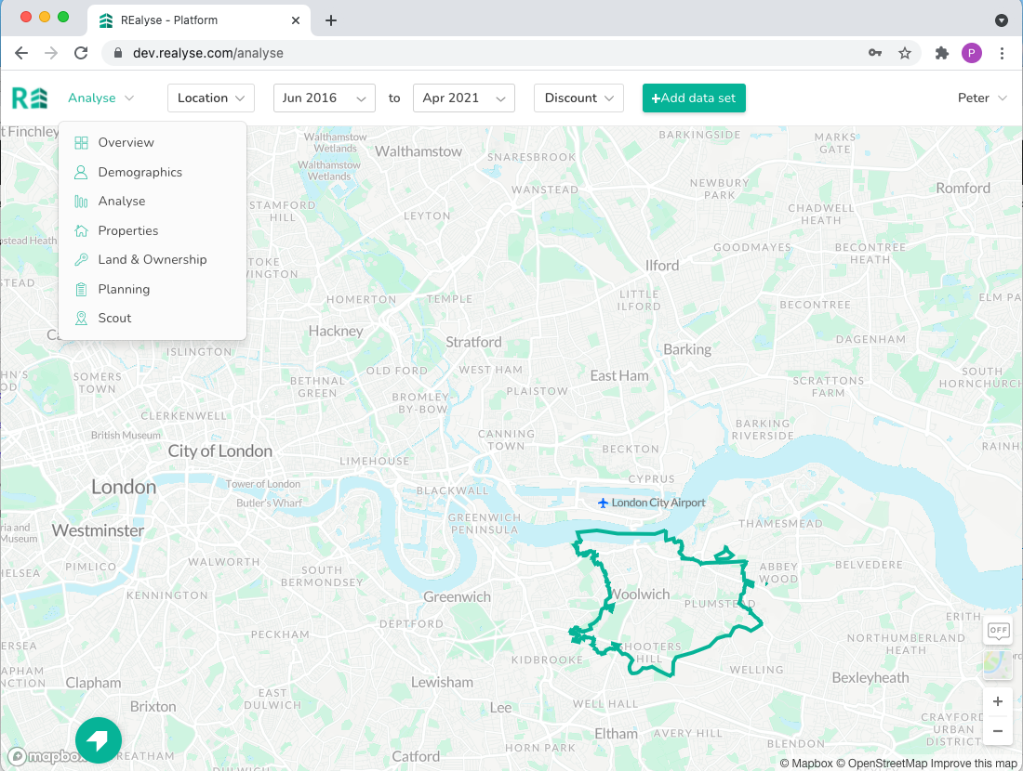Bookmark this page with the star

pyautogui.click(x=905, y=53)
